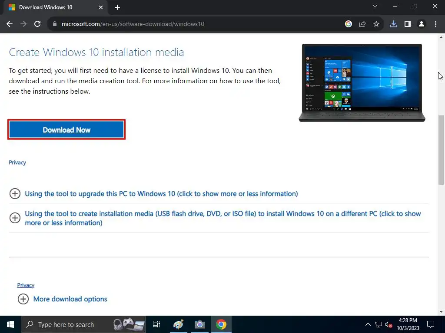Open the network status tray icon

pyautogui.click(x=379, y=324)
